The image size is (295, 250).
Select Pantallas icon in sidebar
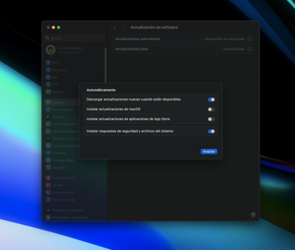49,153
